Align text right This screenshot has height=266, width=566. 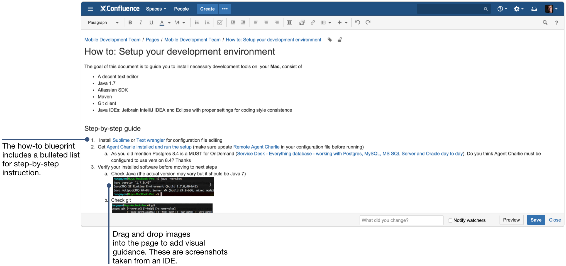[x=277, y=23]
